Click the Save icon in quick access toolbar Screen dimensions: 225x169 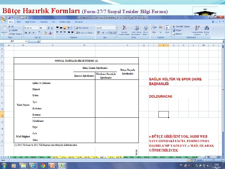(9, 18)
